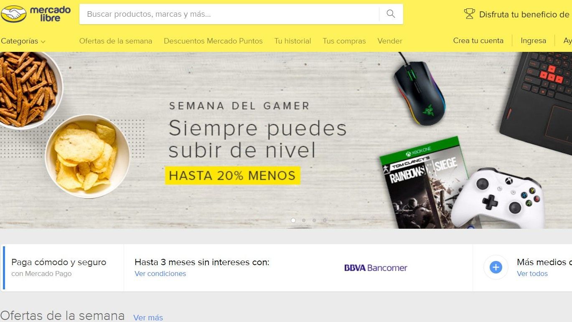Click the blue plus icon for more payment methods
Screen dimensions: 572x322
496,267
